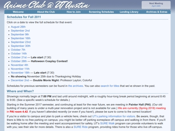Open Archives & Extras menu item
Viewport: 175px width, 131px height.
tap(157, 12)
